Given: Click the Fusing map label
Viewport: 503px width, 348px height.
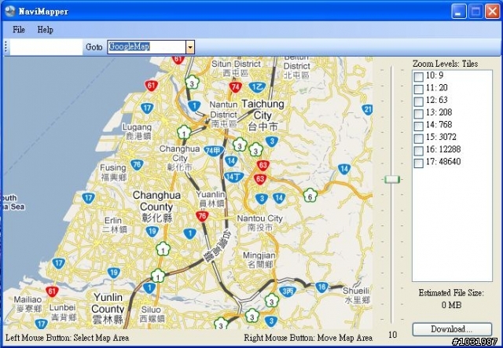Looking at the screenshot, I should pyautogui.click(x=113, y=172).
